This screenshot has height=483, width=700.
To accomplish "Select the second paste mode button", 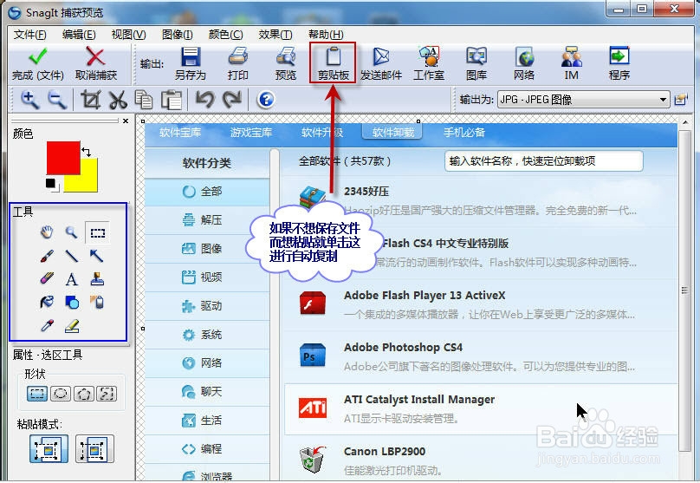I will tap(94, 449).
